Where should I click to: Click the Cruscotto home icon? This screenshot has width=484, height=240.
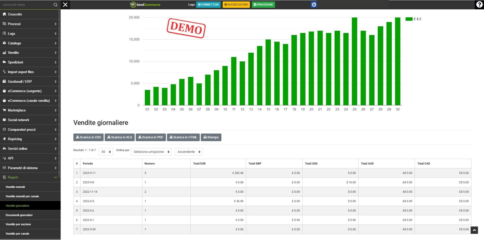[x=4, y=14]
